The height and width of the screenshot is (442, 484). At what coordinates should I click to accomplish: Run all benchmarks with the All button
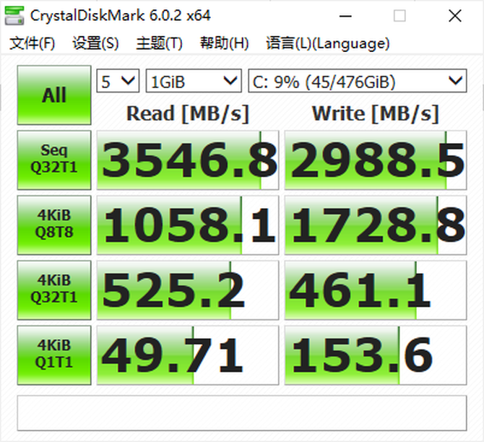54,95
